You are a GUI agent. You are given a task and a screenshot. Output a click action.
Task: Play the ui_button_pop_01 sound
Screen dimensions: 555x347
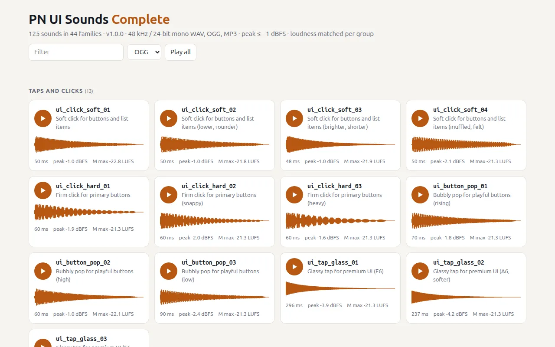tap(420, 195)
